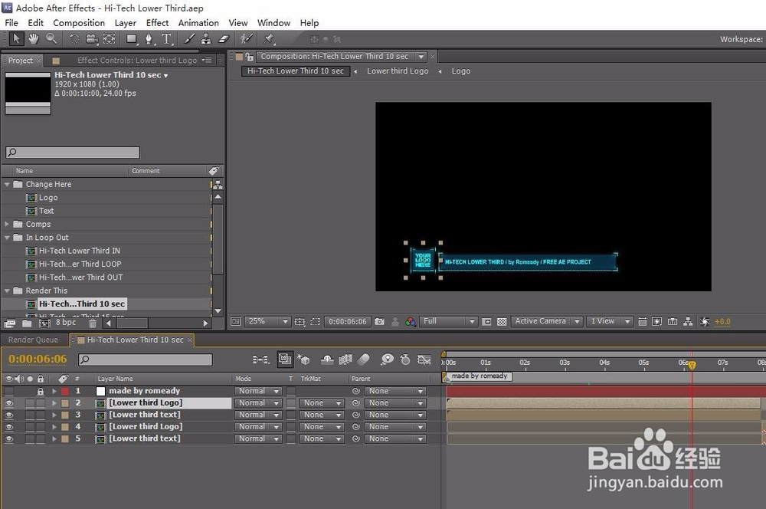Click the red label swatch of layer 1

[x=65, y=391]
